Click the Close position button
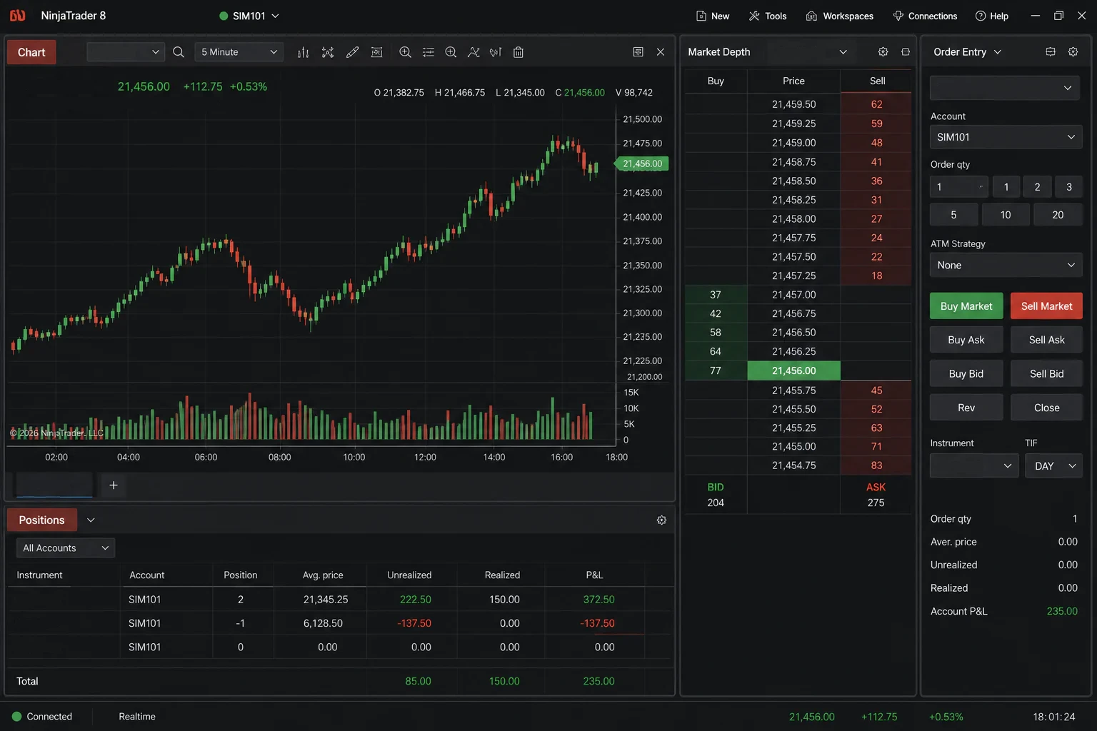The width and height of the screenshot is (1097, 731). [1046, 408]
